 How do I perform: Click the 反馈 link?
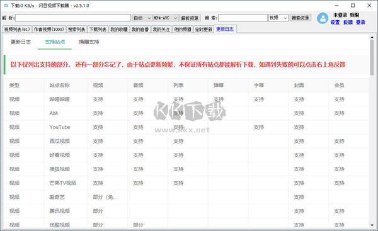coord(348,23)
